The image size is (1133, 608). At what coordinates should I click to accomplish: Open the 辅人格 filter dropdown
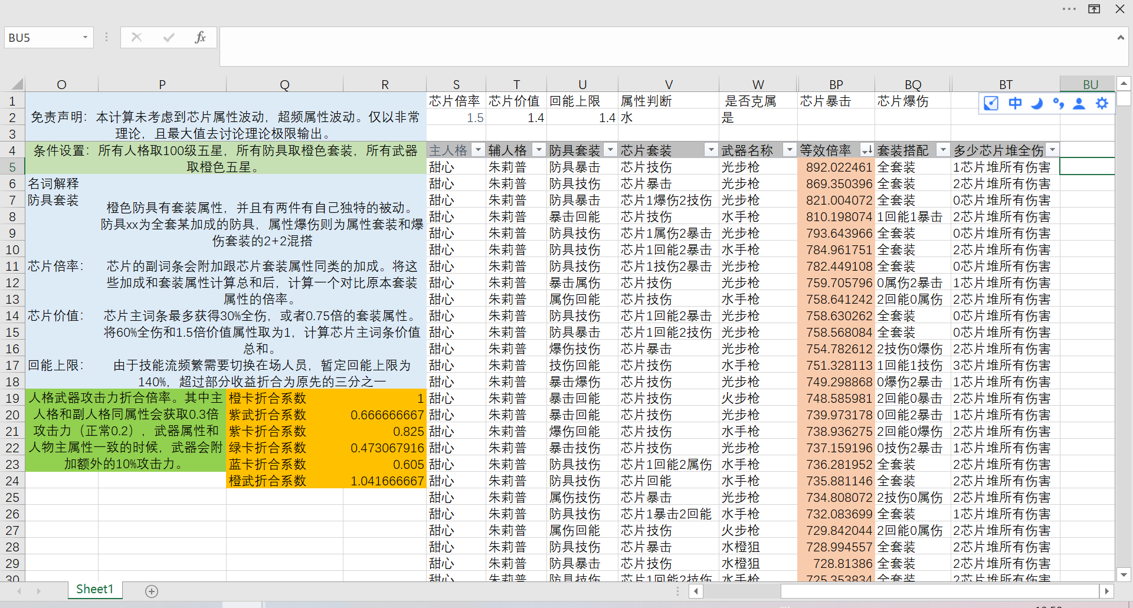539,150
